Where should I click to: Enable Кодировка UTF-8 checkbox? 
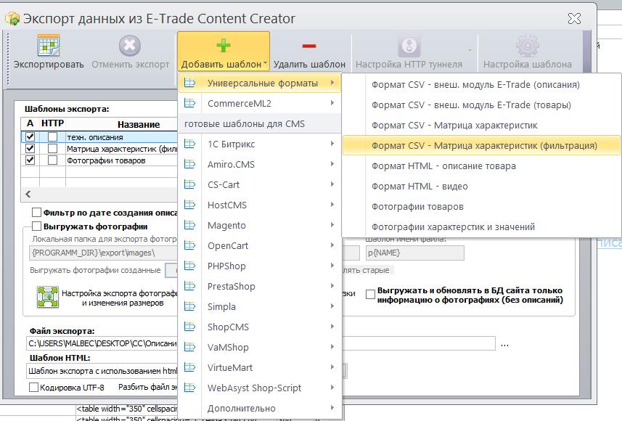click(33, 388)
